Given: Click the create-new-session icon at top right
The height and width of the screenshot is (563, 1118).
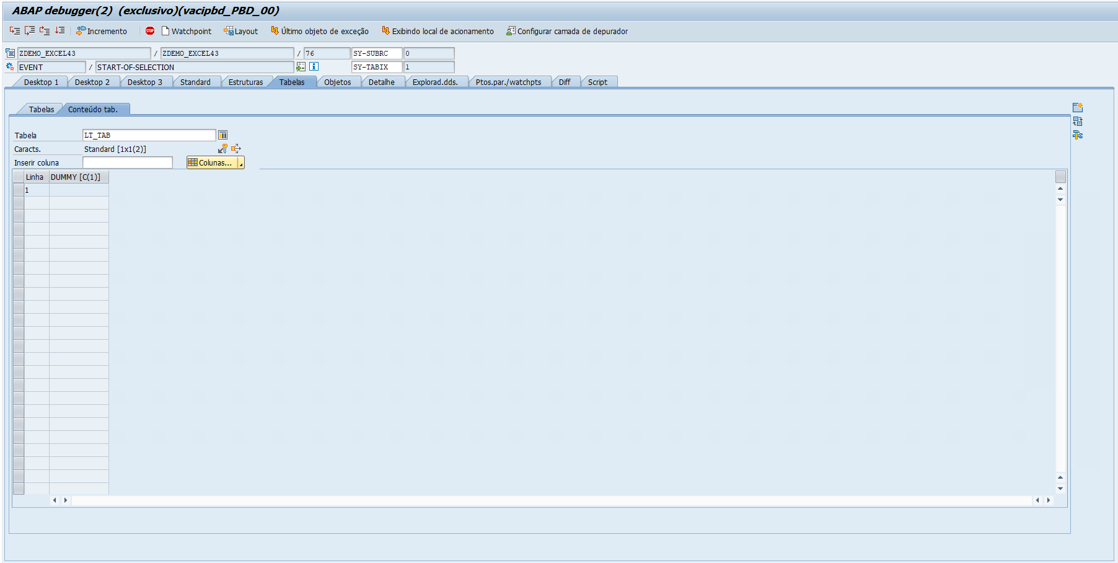Looking at the screenshot, I should [1077, 107].
